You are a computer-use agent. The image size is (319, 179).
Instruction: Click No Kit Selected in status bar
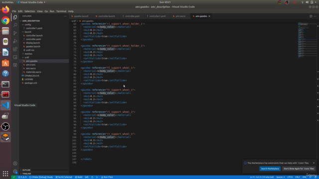click(x=64, y=177)
